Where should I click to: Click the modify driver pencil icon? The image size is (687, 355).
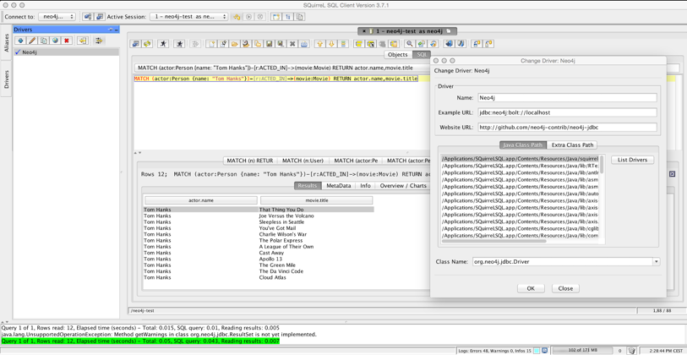point(32,41)
